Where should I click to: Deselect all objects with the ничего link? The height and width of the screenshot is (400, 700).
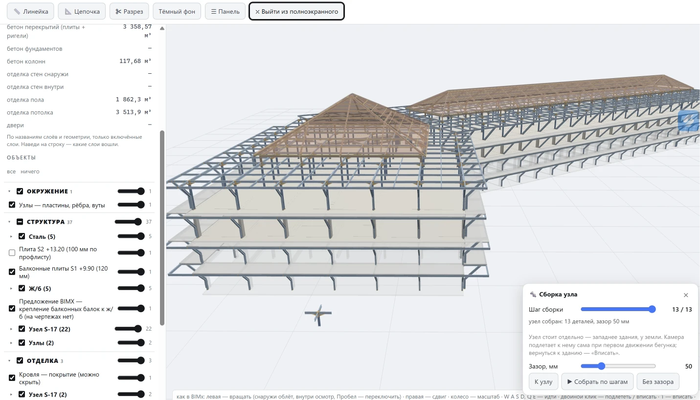(x=30, y=171)
